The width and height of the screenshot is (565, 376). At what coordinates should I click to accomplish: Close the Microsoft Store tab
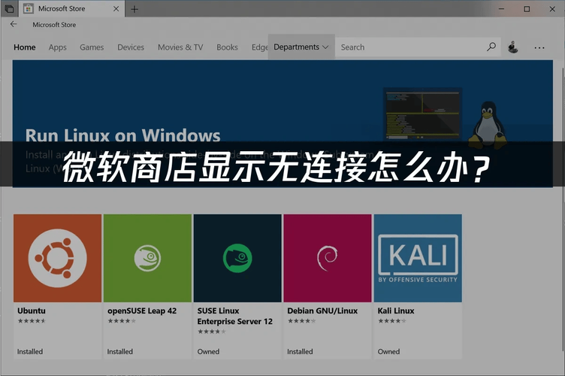(116, 9)
